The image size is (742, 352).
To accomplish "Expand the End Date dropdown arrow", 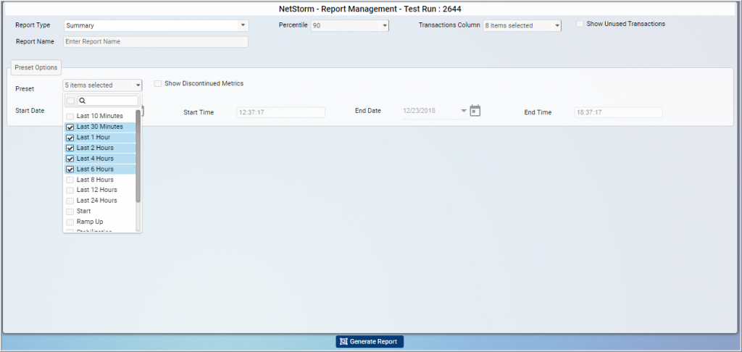I will click(x=464, y=111).
